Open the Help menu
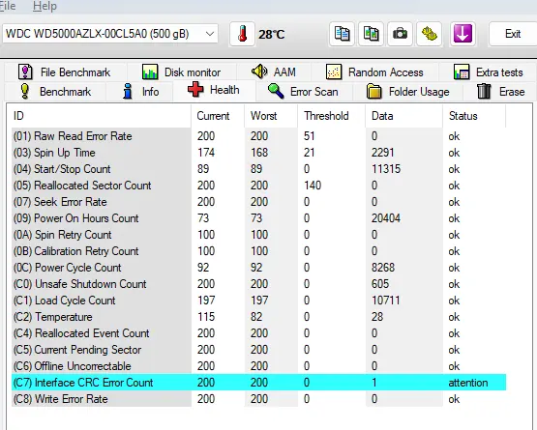Viewport: 537px width, 430px height. pyautogui.click(x=45, y=6)
